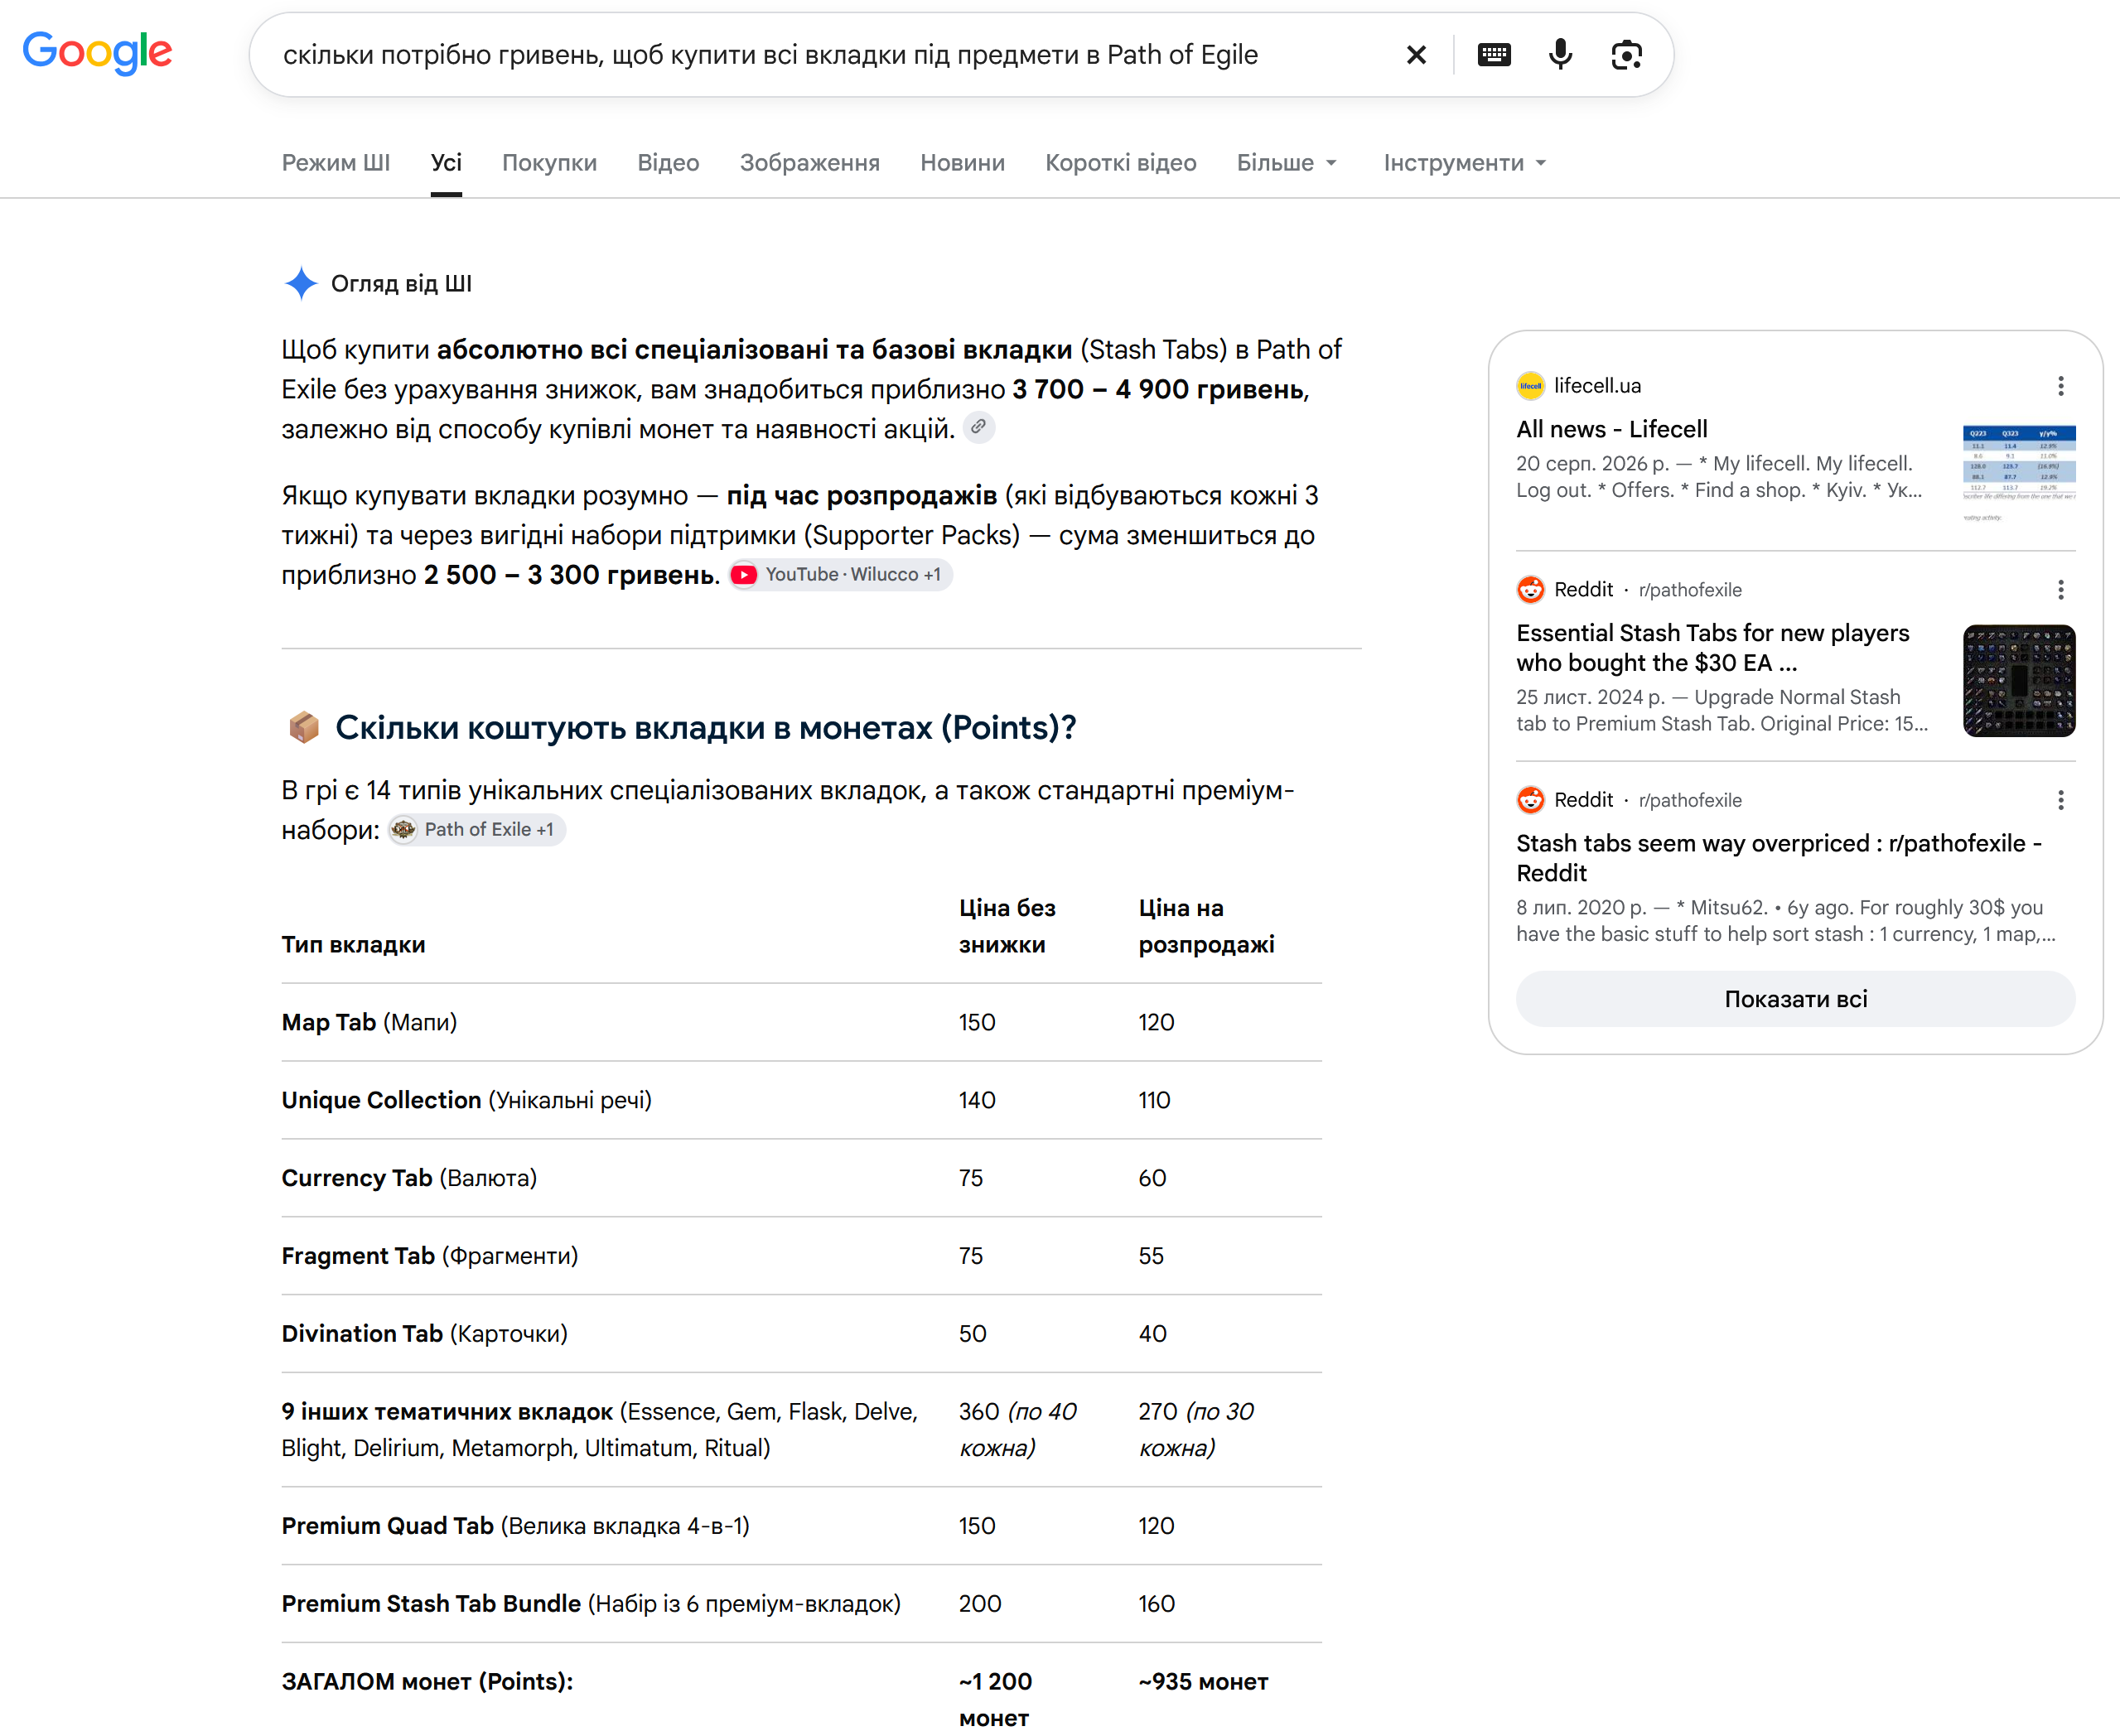Open Essential Stash Tabs post thumbnail
Image resolution: width=2120 pixels, height=1736 pixels.
click(x=2019, y=681)
